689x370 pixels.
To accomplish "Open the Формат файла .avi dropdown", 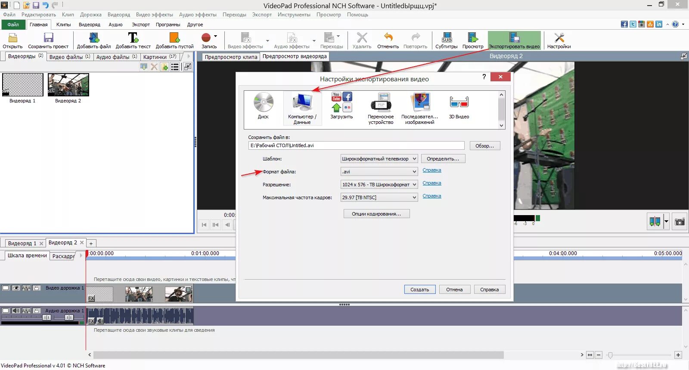I will tap(379, 172).
